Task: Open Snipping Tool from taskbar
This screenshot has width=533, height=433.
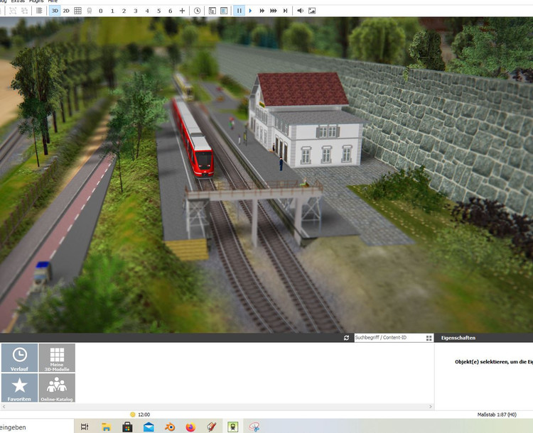Action: pos(254,427)
